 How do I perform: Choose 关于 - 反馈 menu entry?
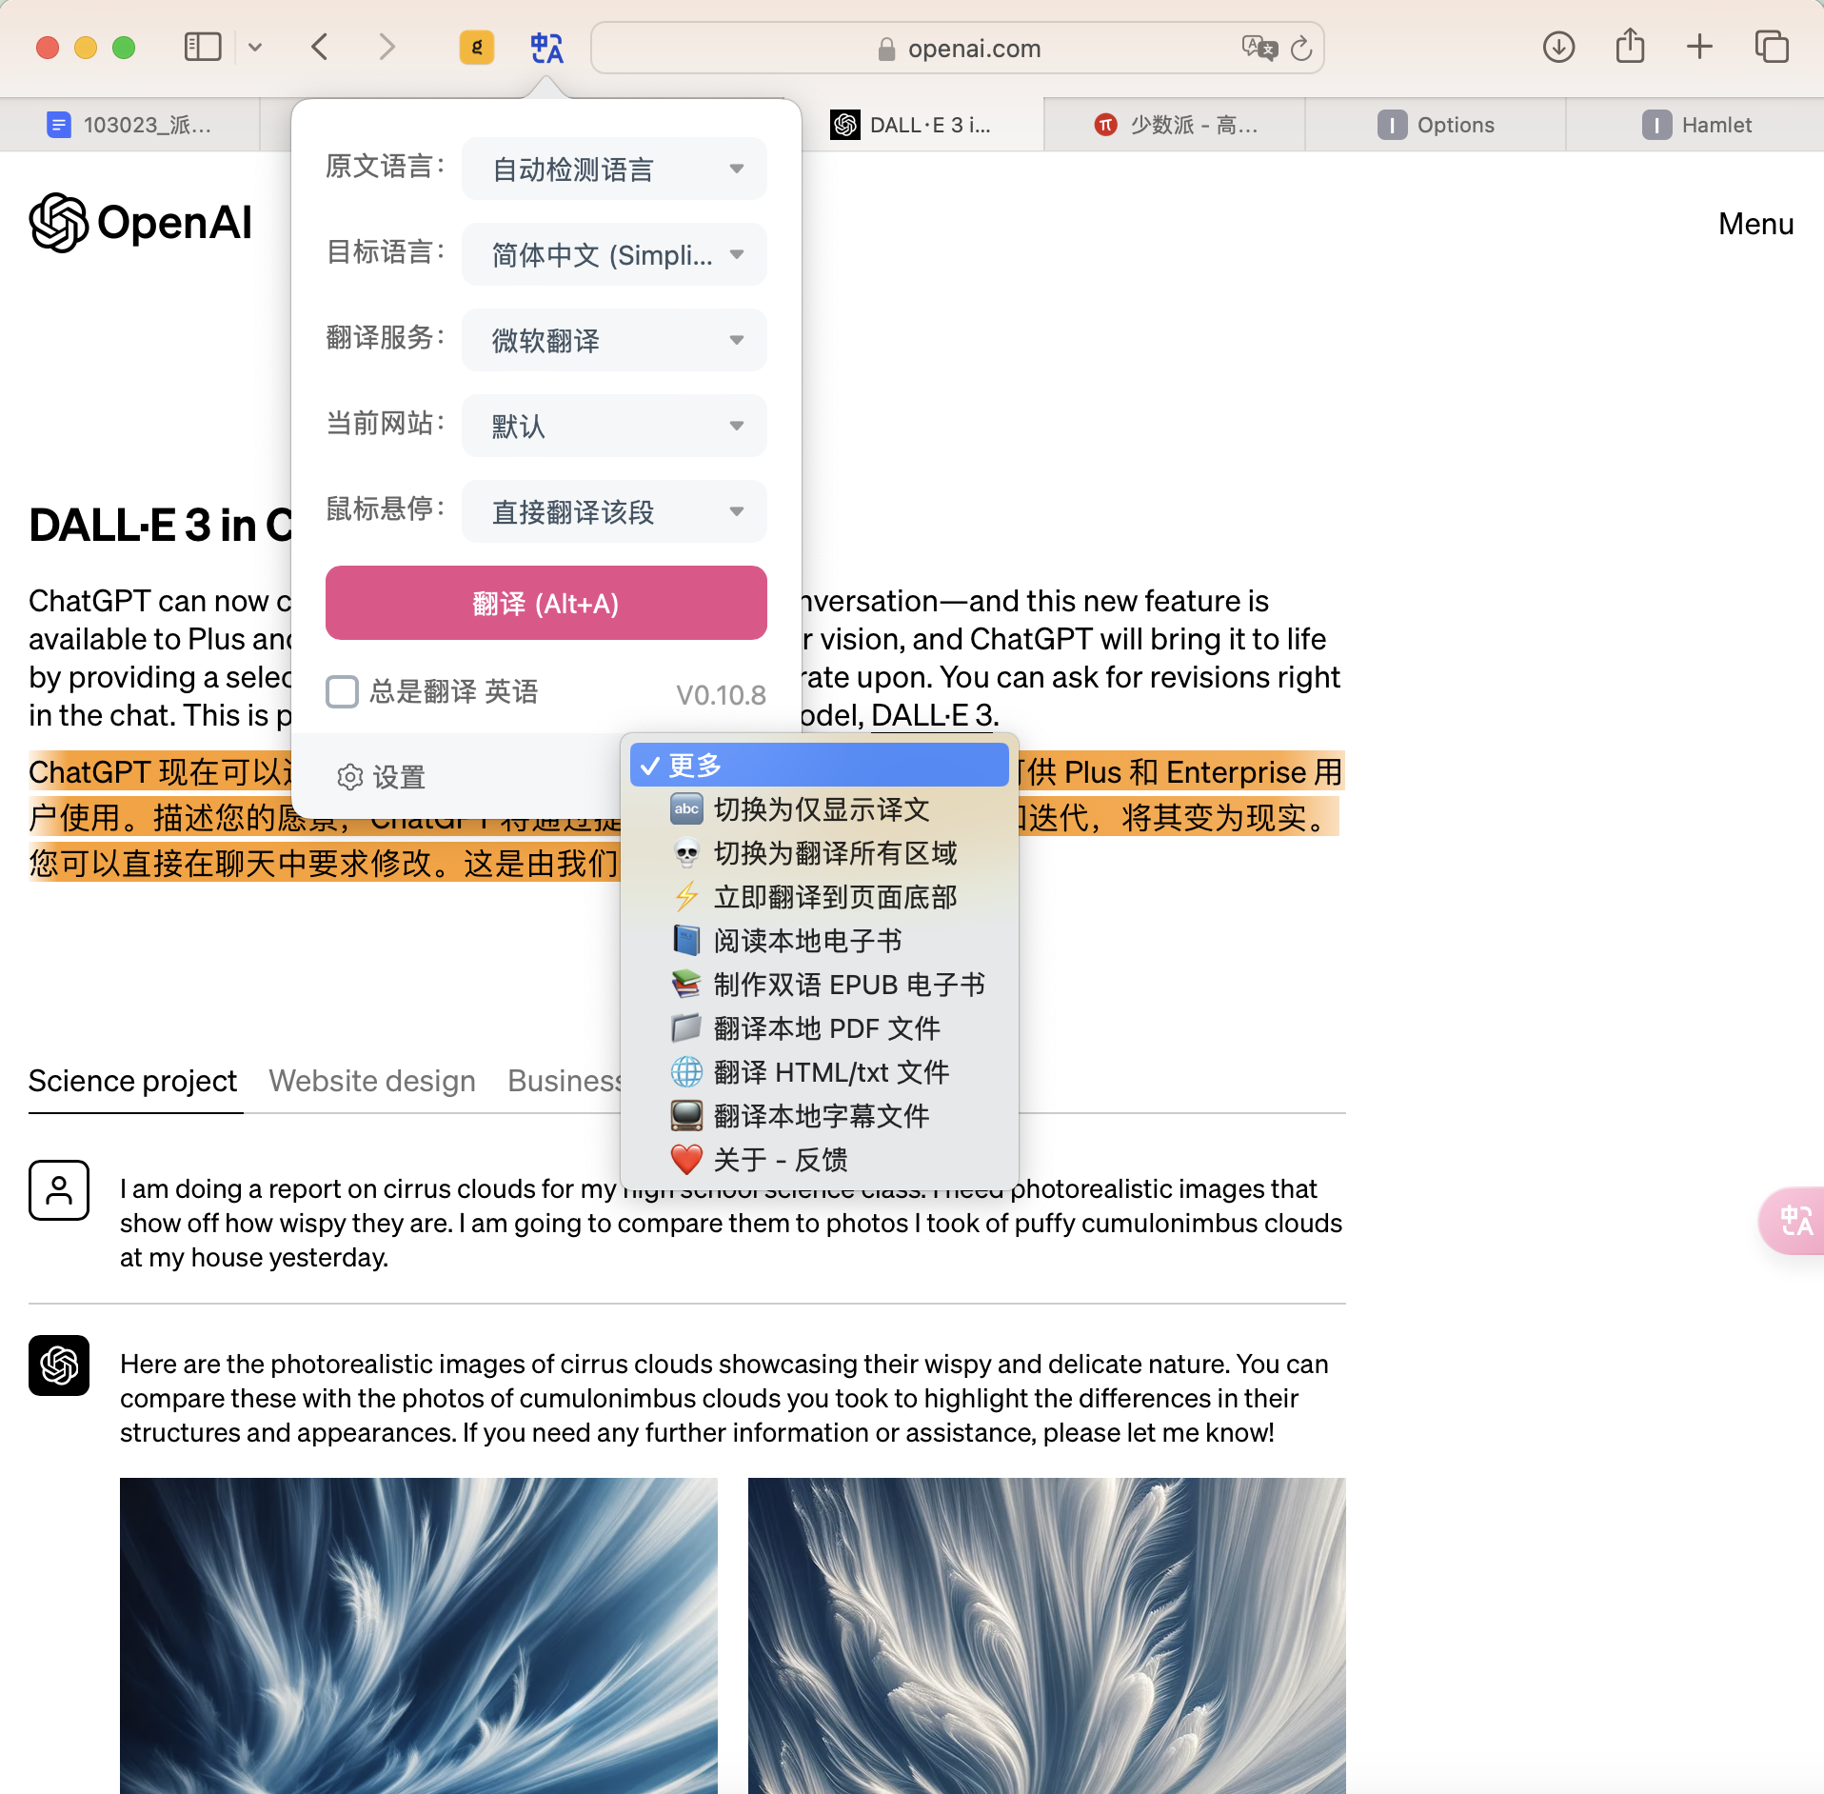819,1160
